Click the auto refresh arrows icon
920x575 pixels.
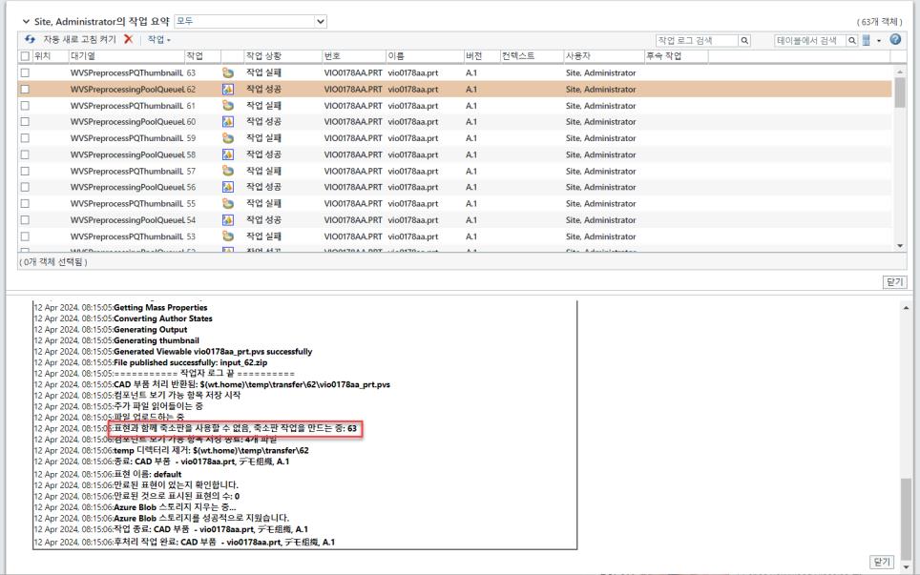point(30,39)
